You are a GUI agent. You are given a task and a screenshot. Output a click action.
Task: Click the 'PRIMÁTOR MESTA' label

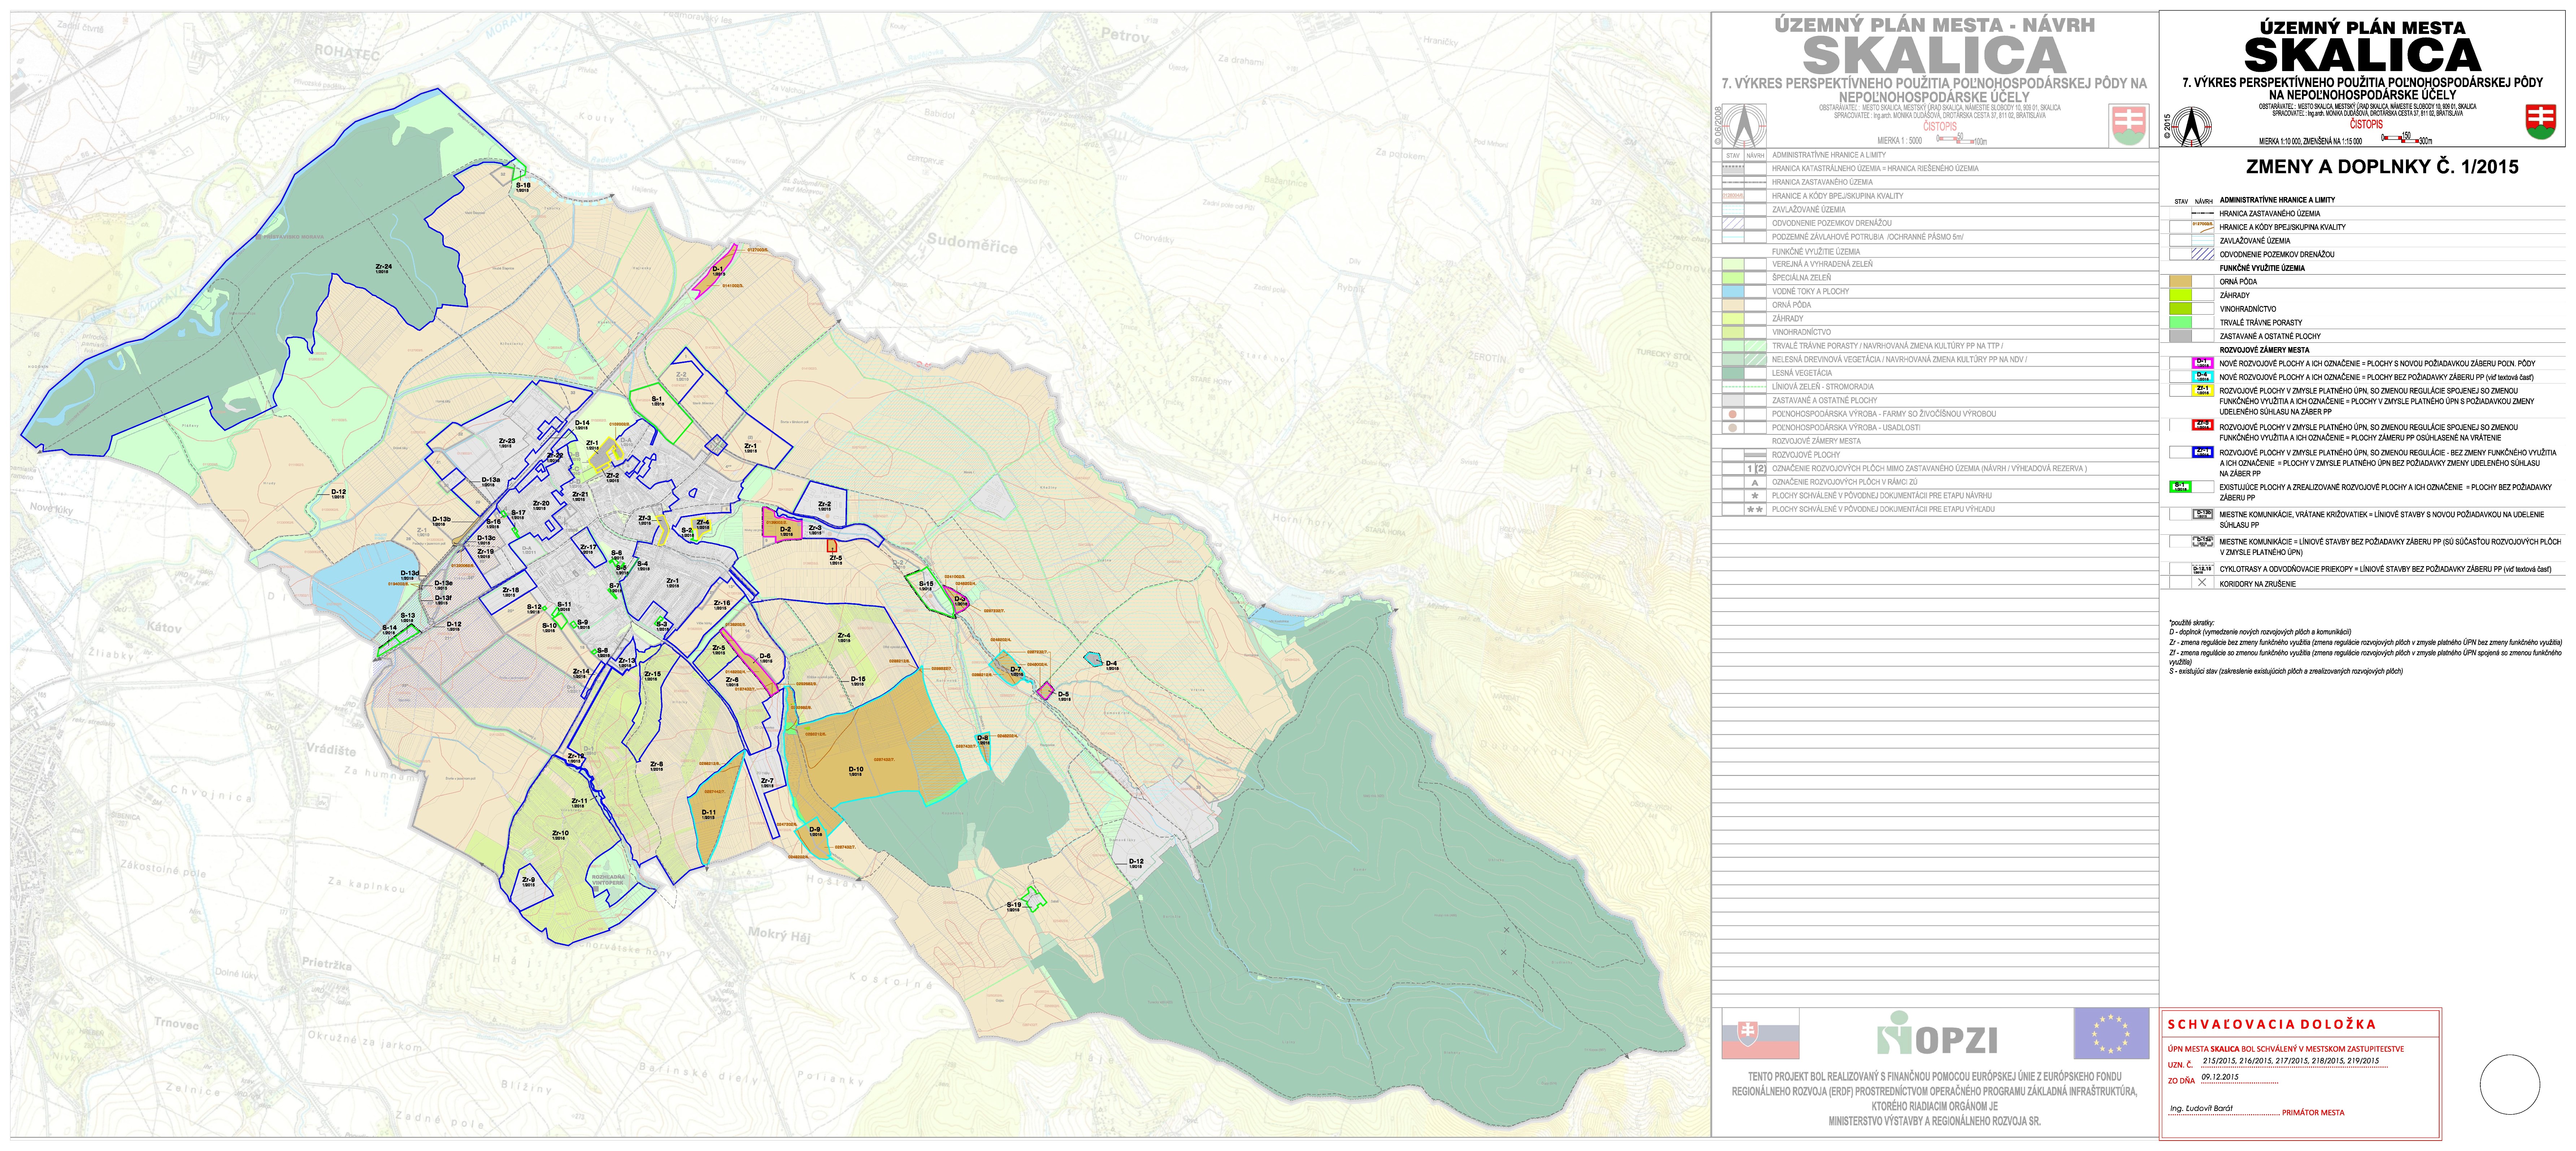tap(2313, 1112)
